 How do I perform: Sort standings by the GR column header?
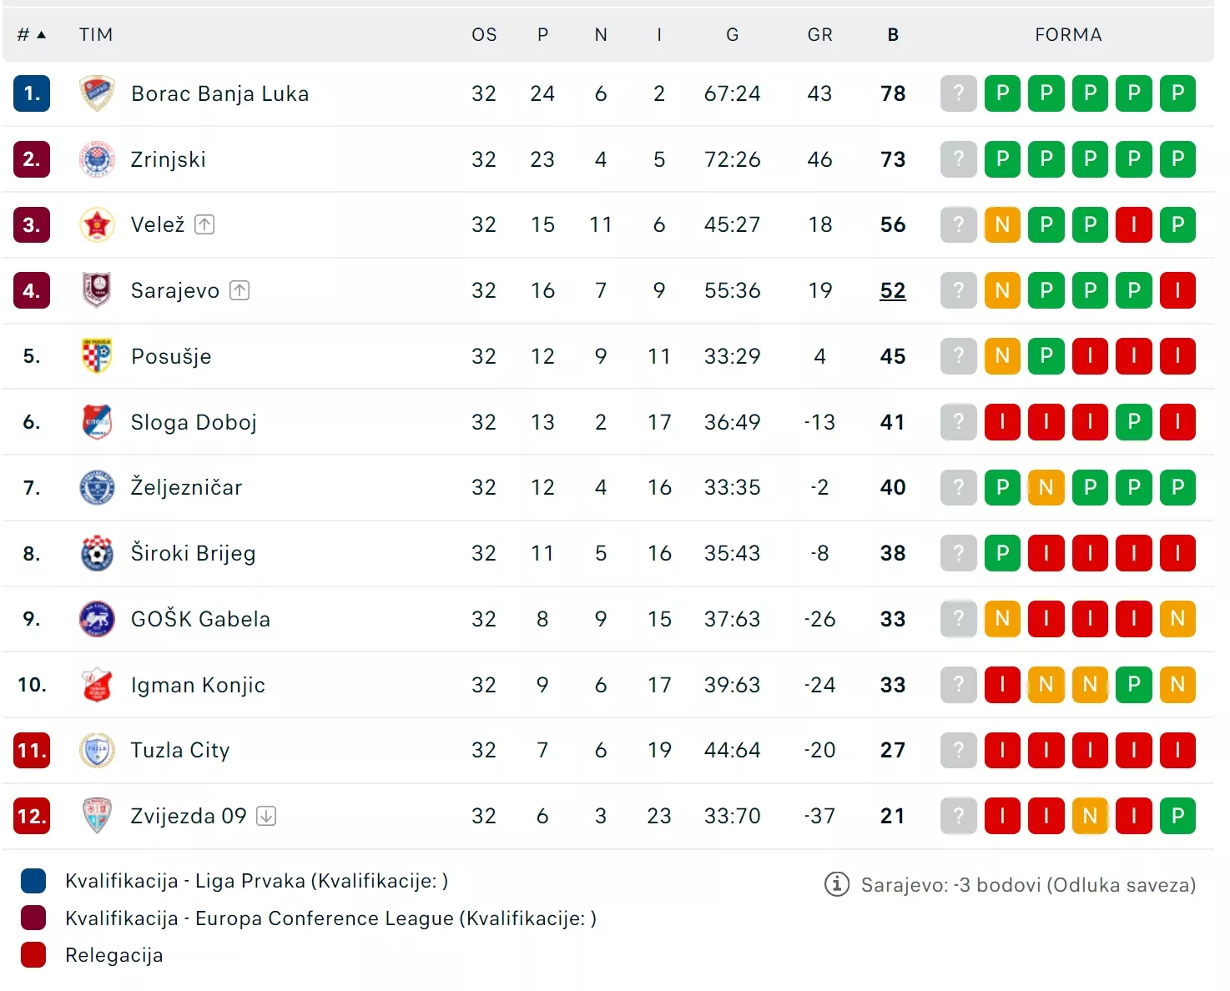click(x=819, y=35)
